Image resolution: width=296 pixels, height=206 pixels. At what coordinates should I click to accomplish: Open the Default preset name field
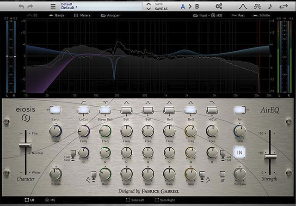101,6
